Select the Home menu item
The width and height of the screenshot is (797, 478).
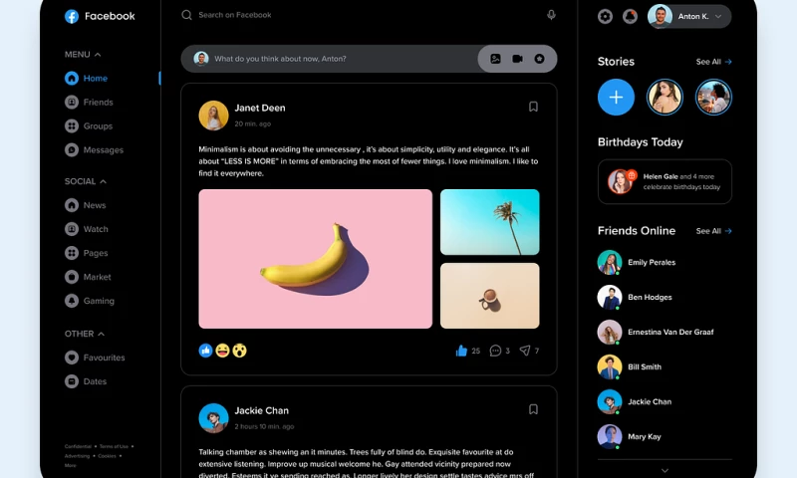87,79
